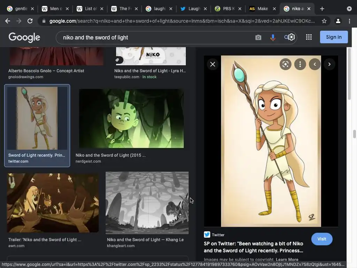Screen dimensions: 357x268
Task: Open a new browser tab
Action: 322,9
